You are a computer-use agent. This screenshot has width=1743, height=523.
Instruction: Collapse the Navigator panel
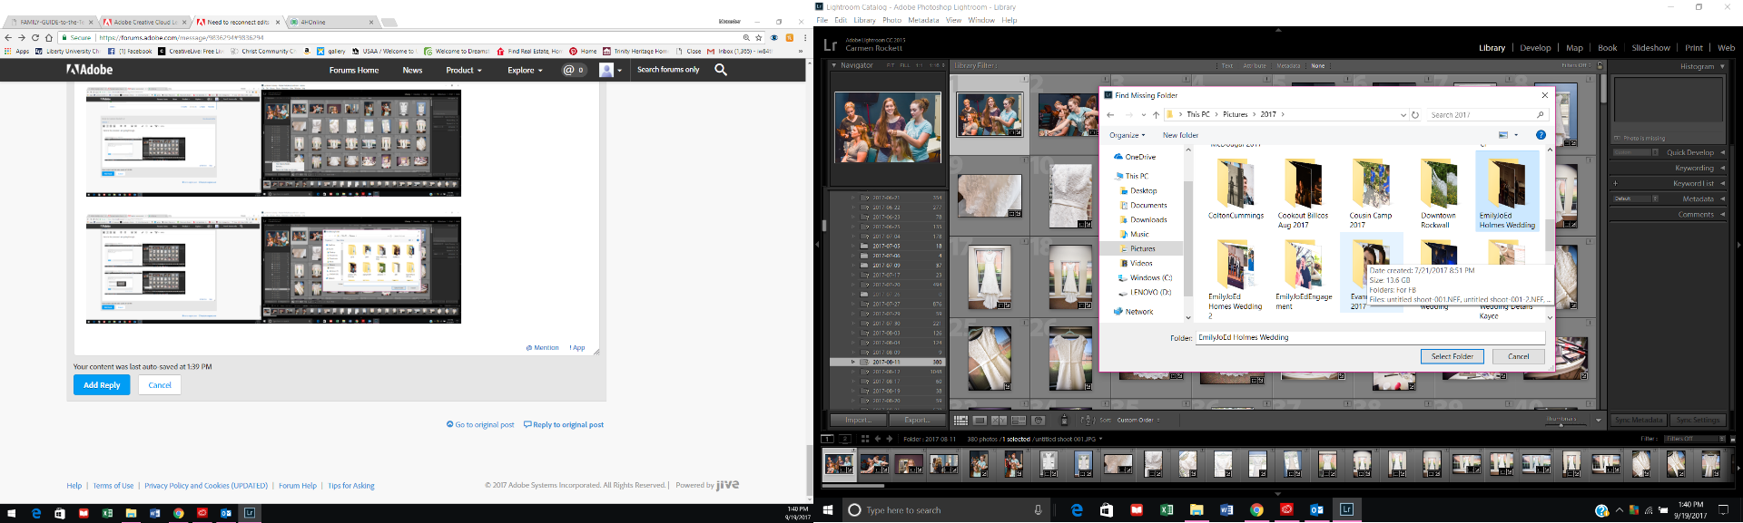pyautogui.click(x=834, y=65)
